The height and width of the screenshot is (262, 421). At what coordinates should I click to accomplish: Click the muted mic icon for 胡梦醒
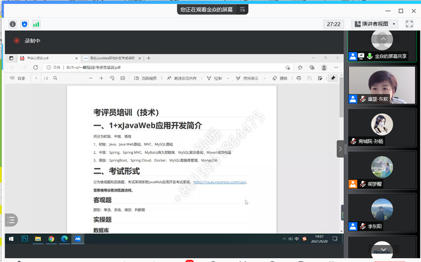(363, 184)
